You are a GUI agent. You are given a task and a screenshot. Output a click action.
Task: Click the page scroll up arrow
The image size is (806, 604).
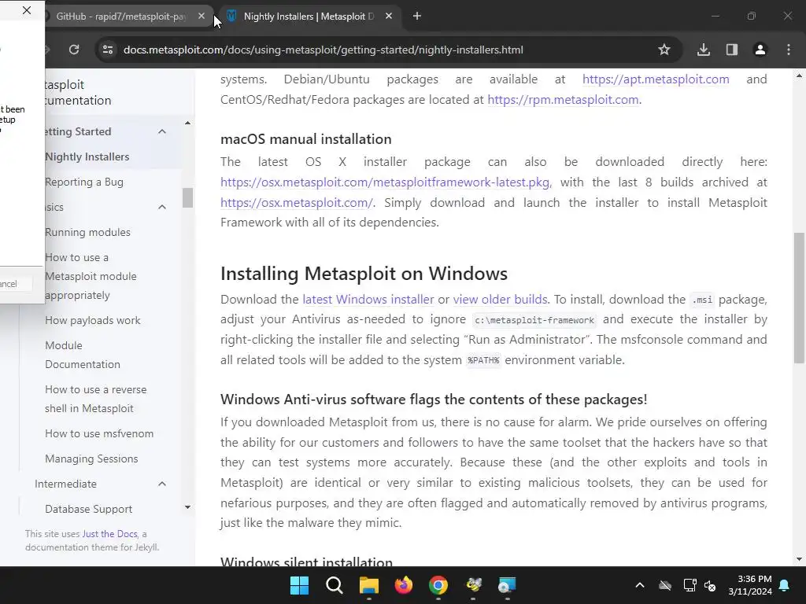(x=799, y=75)
